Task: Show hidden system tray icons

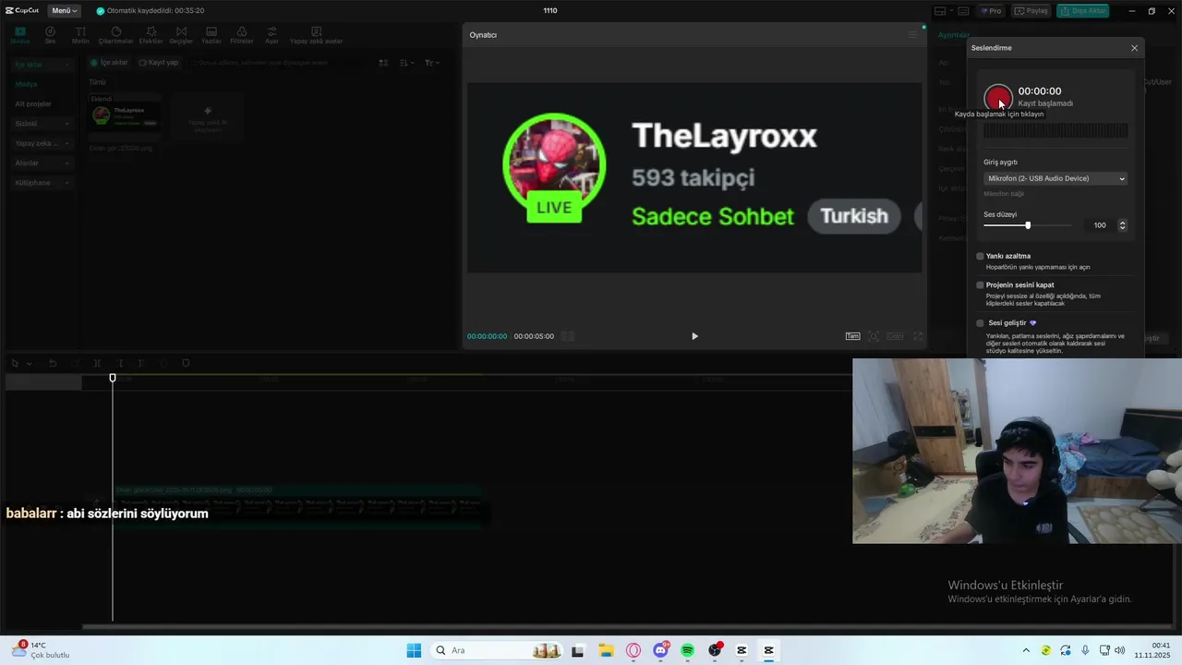Action: click(1026, 650)
